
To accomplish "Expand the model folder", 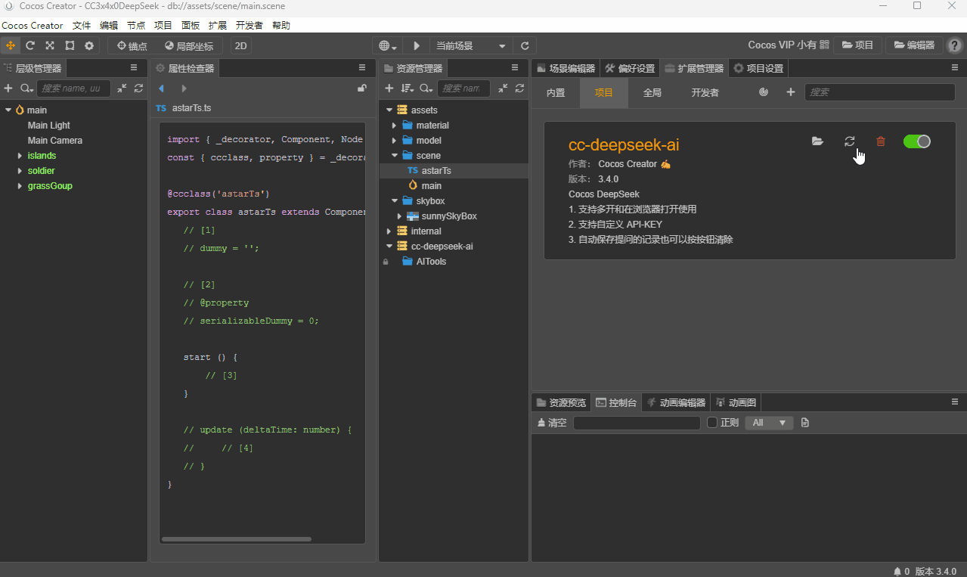I will tap(394, 141).
